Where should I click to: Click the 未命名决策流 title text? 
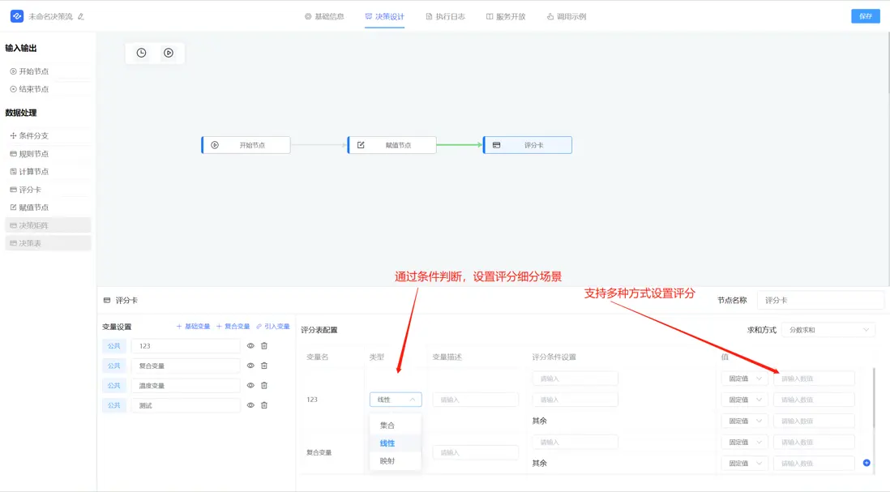pyautogui.click(x=50, y=16)
